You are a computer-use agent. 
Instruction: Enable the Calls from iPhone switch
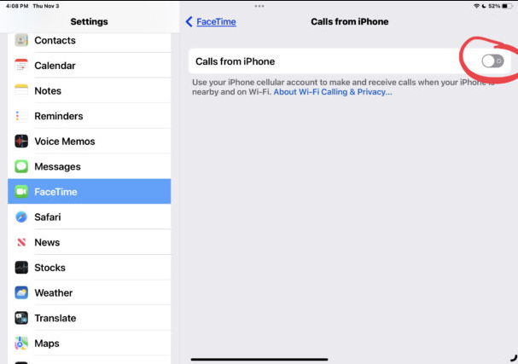(492, 61)
